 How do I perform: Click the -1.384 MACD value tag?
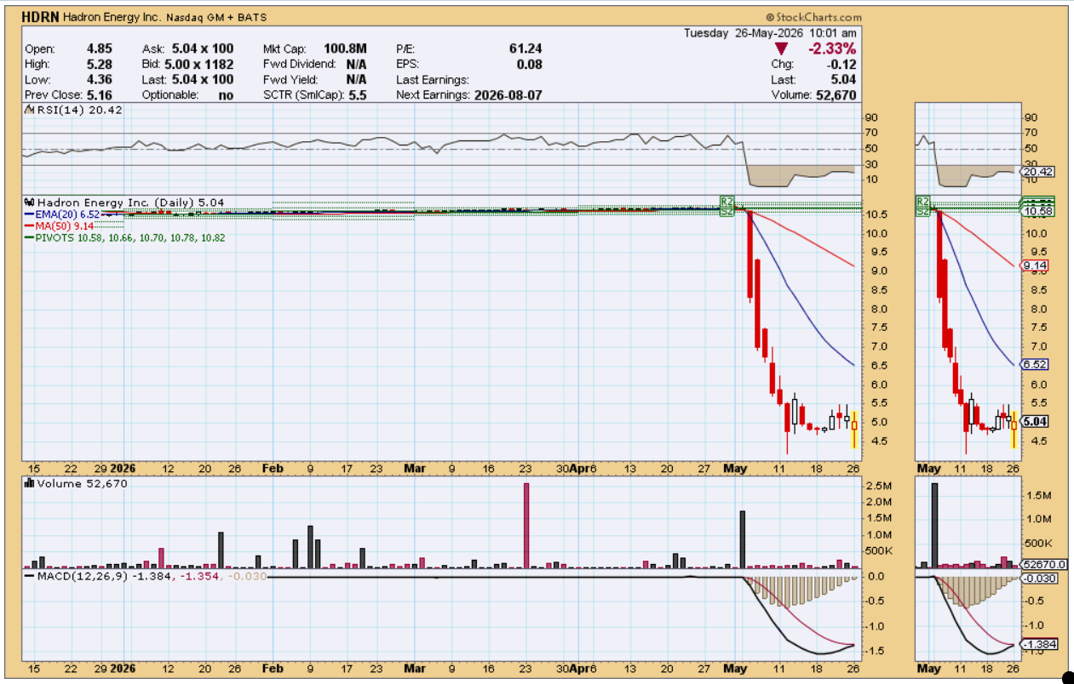1039,645
